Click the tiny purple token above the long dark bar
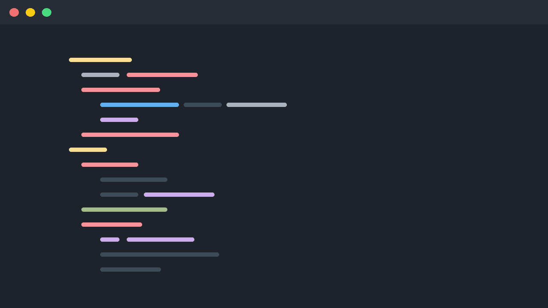This screenshot has width=548, height=308. pos(110,240)
